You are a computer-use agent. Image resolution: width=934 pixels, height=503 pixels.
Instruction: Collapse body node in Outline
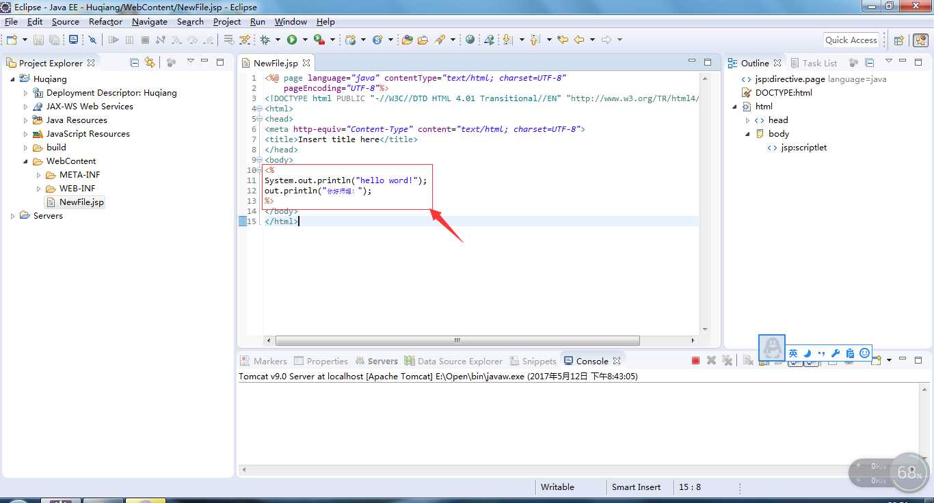[748, 134]
